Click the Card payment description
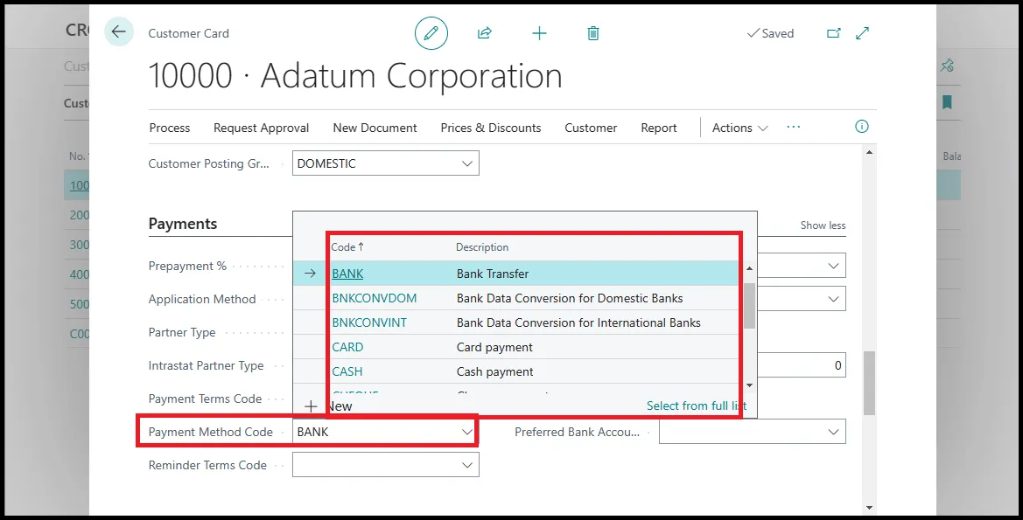1023x520 pixels. pyautogui.click(x=494, y=347)
